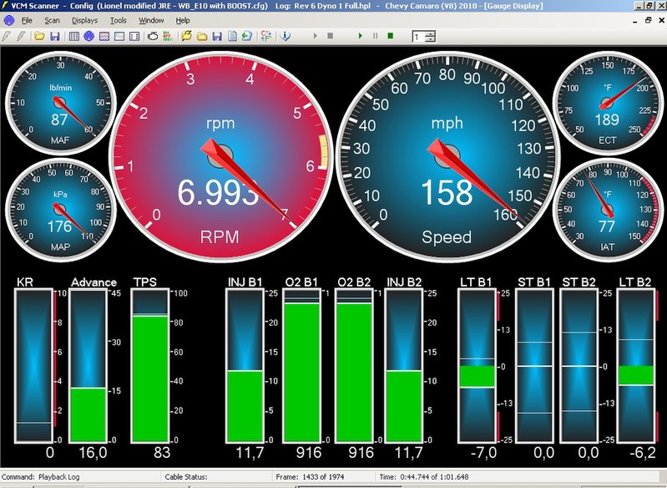Screen dimensions: 667x488
Task: Open the Help menu
Action: (183, 19)
